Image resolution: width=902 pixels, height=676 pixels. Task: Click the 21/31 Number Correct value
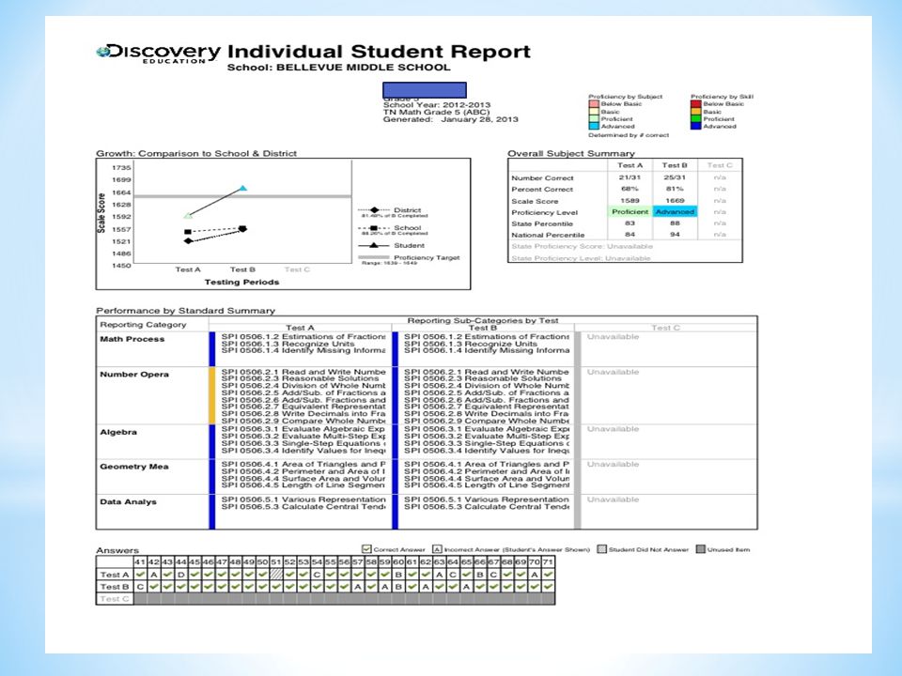tap(630, 177)
